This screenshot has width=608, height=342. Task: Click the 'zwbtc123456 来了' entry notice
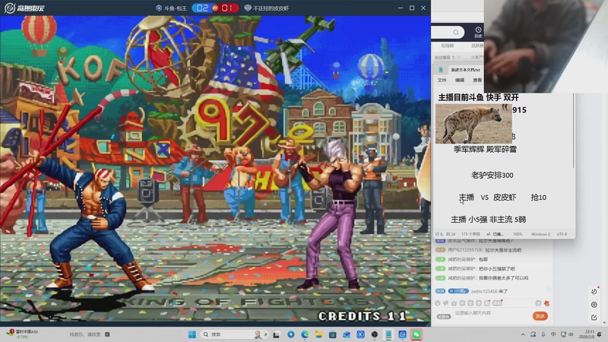pyautogui.click(x=489, y=291)
